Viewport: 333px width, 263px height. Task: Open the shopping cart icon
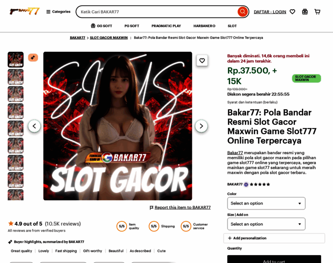[x=317, y=12]
